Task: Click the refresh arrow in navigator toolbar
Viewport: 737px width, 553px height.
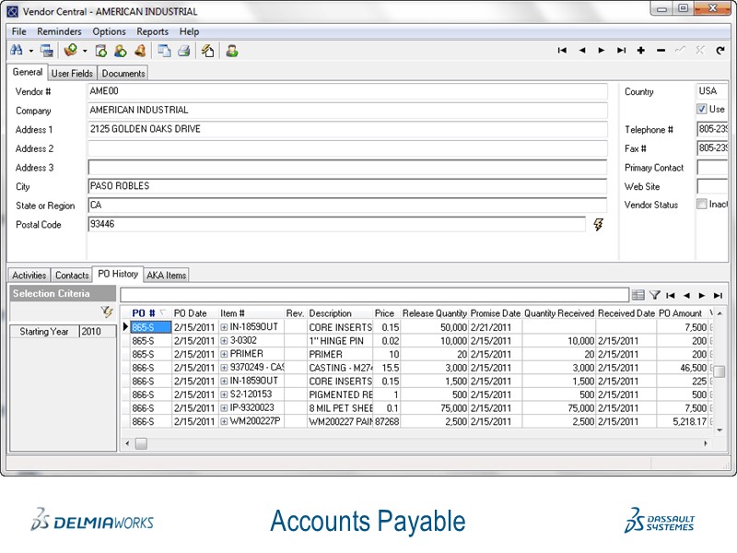Action: (x=720, y=51)
